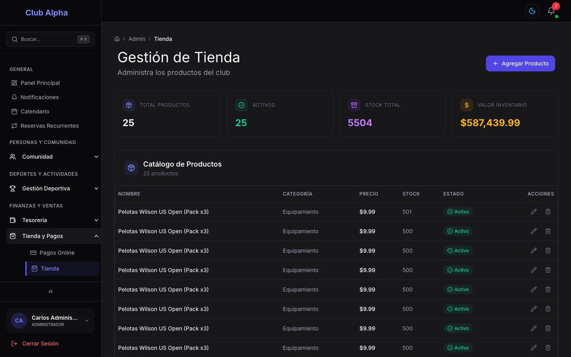571x357 pixels.
Task: Delete the product row with stock 501
Action: (548, 212)
